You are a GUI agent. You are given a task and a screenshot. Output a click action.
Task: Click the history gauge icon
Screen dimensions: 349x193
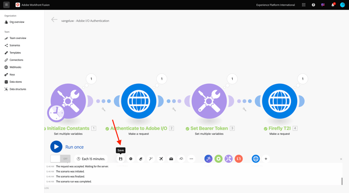pos(181,159)
